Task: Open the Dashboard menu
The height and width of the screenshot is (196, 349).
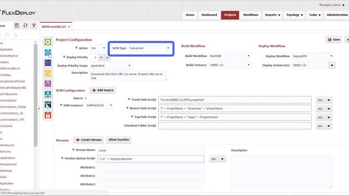Action: point(209,15)
